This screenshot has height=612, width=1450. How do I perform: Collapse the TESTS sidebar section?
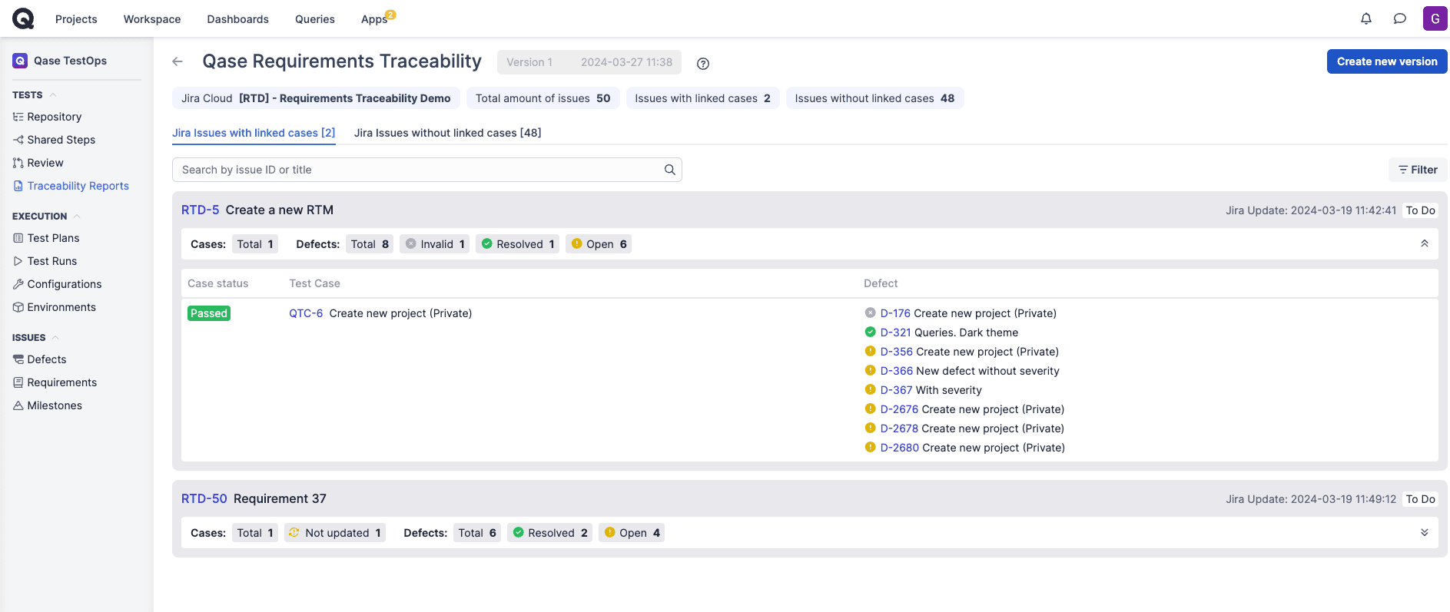click(53, 95)
